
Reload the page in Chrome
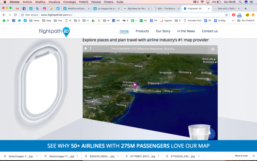(x=15, y=15)
